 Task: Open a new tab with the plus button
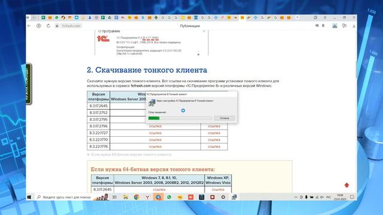(x=297, y=17)
